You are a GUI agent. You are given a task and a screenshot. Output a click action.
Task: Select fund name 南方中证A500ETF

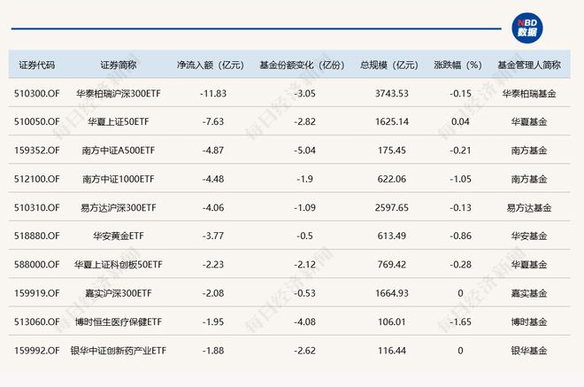click(x=119, y=151)
